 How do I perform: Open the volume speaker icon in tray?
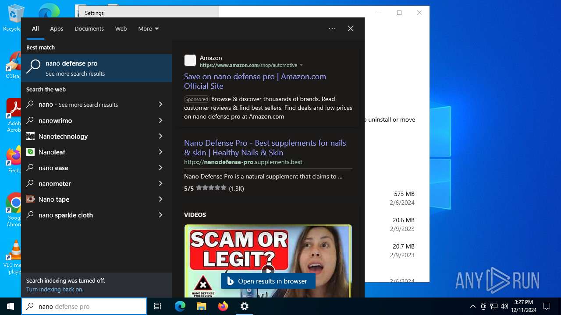click(x=504, y=306)
